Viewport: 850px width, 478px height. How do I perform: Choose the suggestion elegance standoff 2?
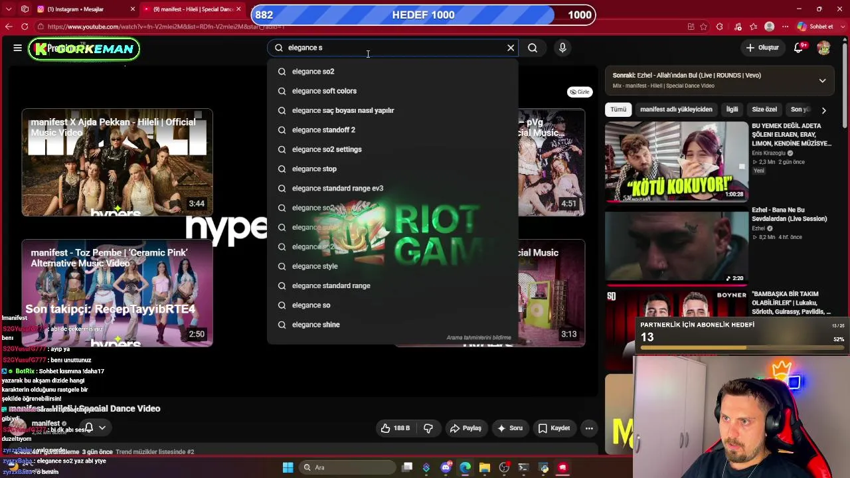pyautogui.click(x=392, y=130)
